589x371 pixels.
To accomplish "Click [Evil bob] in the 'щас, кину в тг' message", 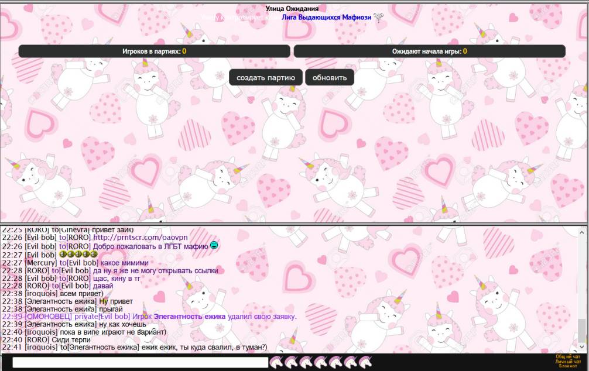I will (x=40, y=279).
